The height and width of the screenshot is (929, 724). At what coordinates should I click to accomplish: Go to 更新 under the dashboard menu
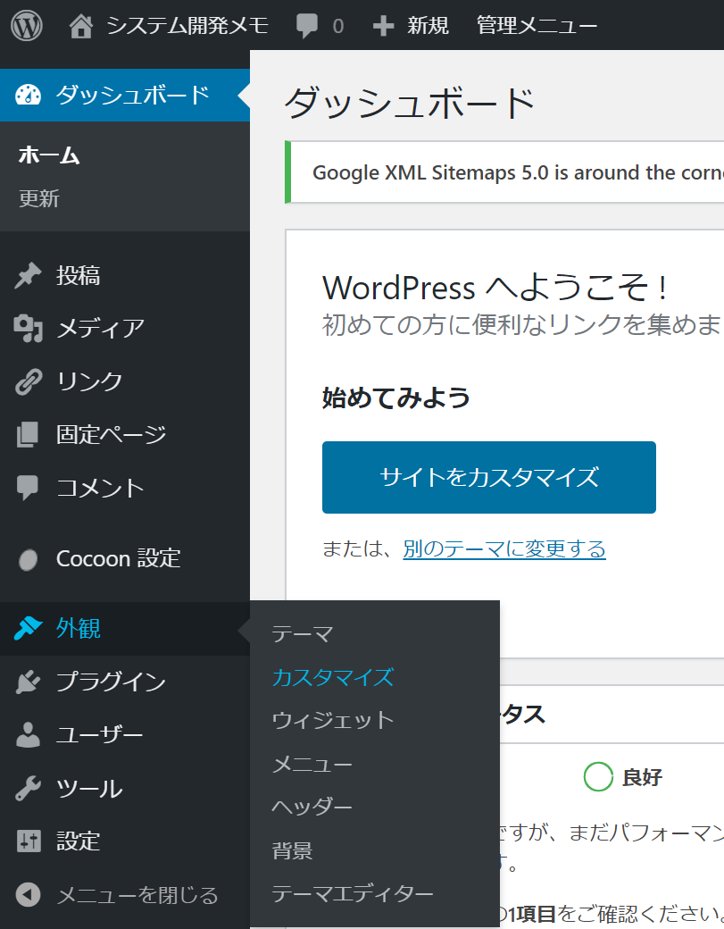[39, 198]
